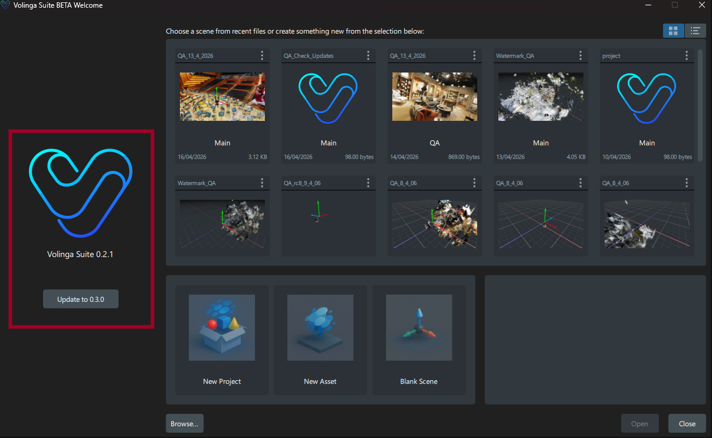Screen dimensions: 712x438
Task: Open three-dot menu on 'project' card
Action: pos(687,55)
